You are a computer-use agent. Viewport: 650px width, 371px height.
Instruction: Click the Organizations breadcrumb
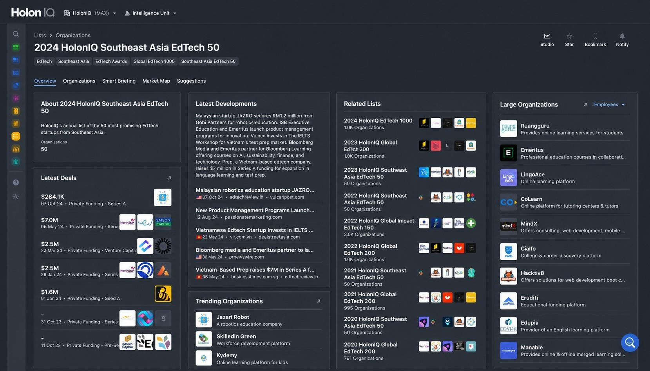[x=73, y=35]
